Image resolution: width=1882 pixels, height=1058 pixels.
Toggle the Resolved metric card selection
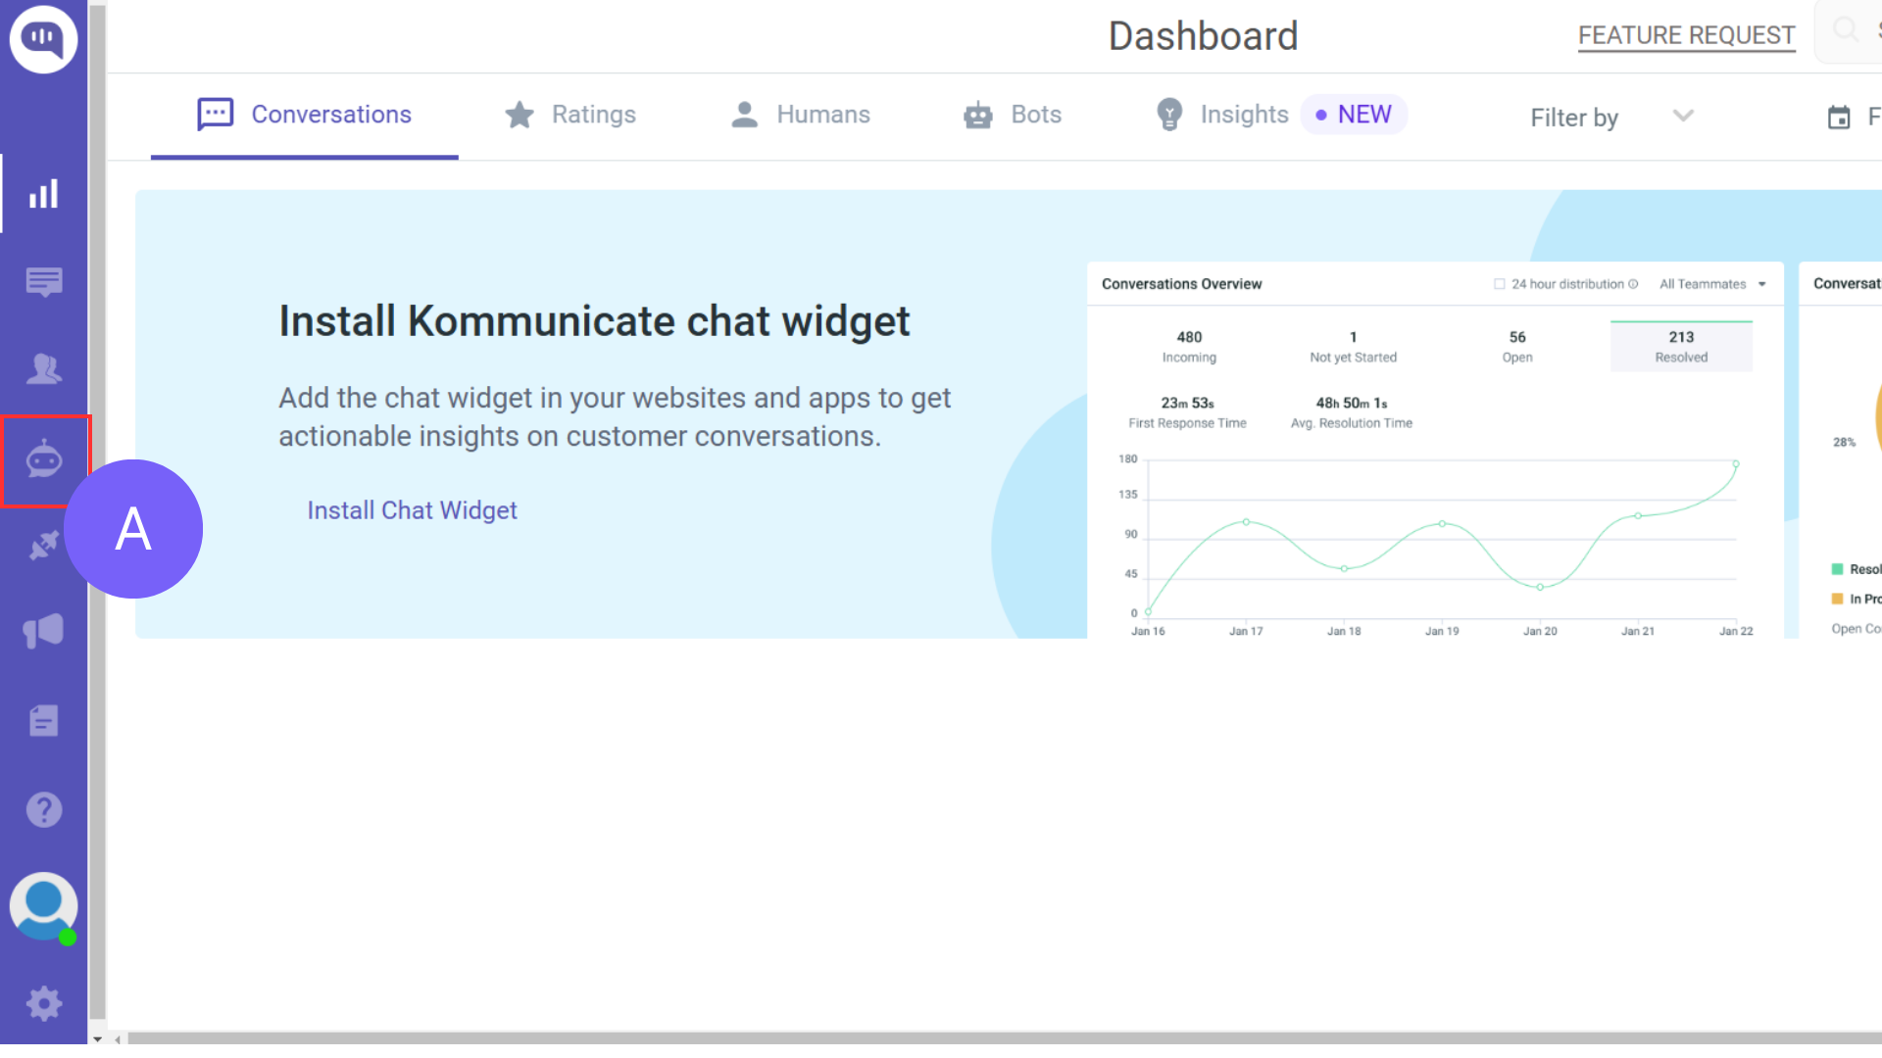pyautogui.click(x=1680, y=346)
